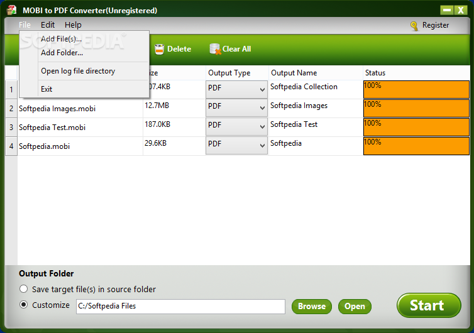Image resolution: width=474 pixels, height=333 pixels.
Task: Click the Delete trash bin icon
Action: (159, 49)
